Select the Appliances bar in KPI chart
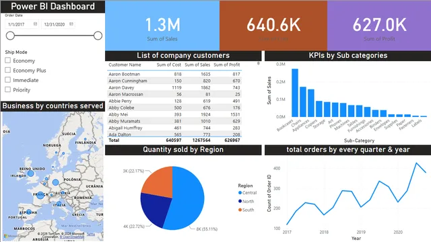 pos(311,103)
